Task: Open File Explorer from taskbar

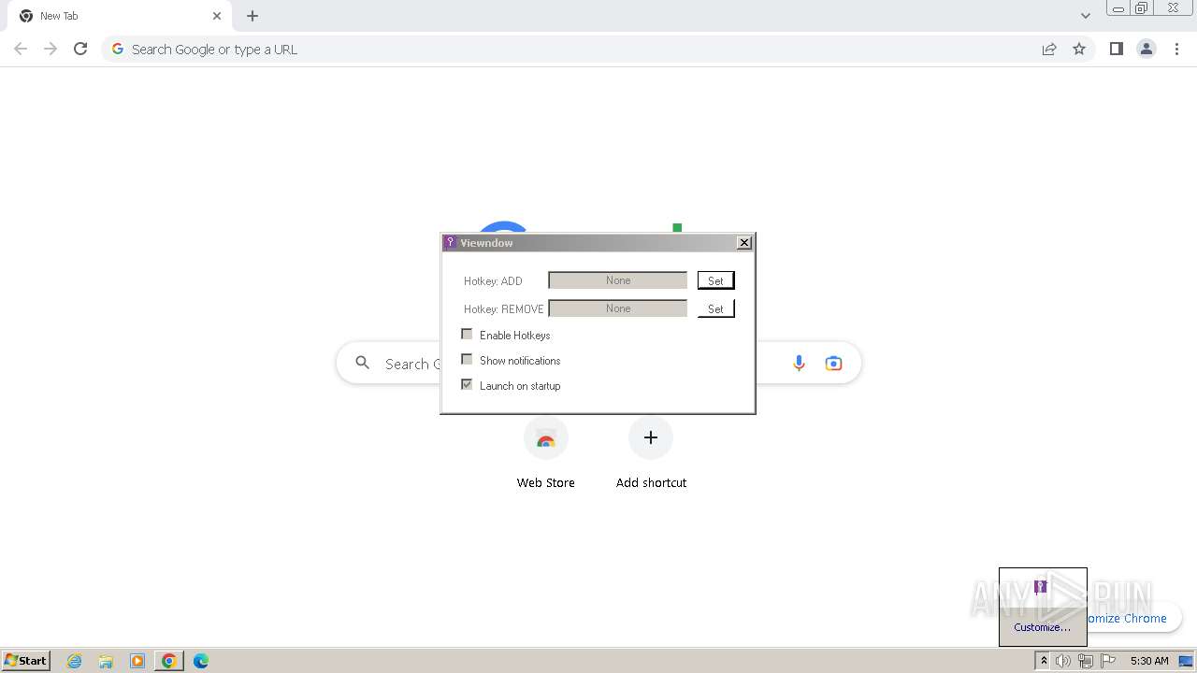Action: (106, 661)
